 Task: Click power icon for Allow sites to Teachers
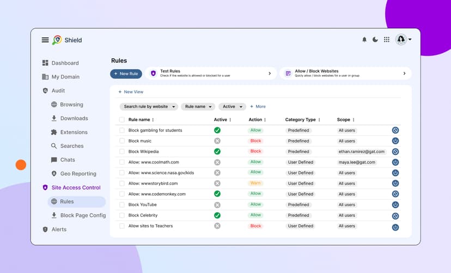click(395, 227)
